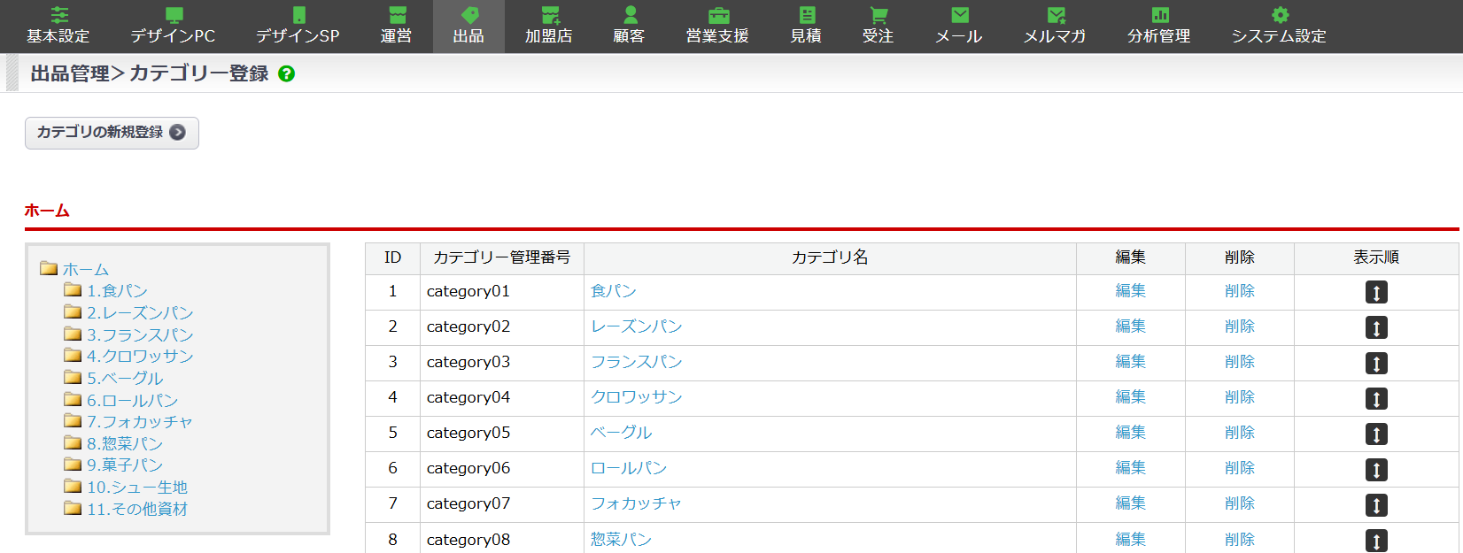Open フォカッチャ category link in table
Viewport: 1463px width, 553px height.
point(637,503)
